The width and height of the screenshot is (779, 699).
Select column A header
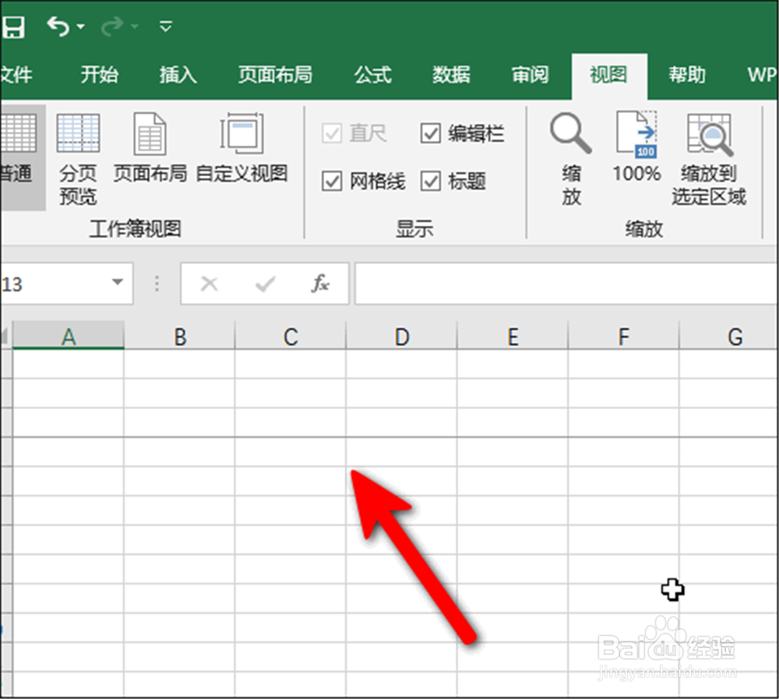(x=68, y=336)
